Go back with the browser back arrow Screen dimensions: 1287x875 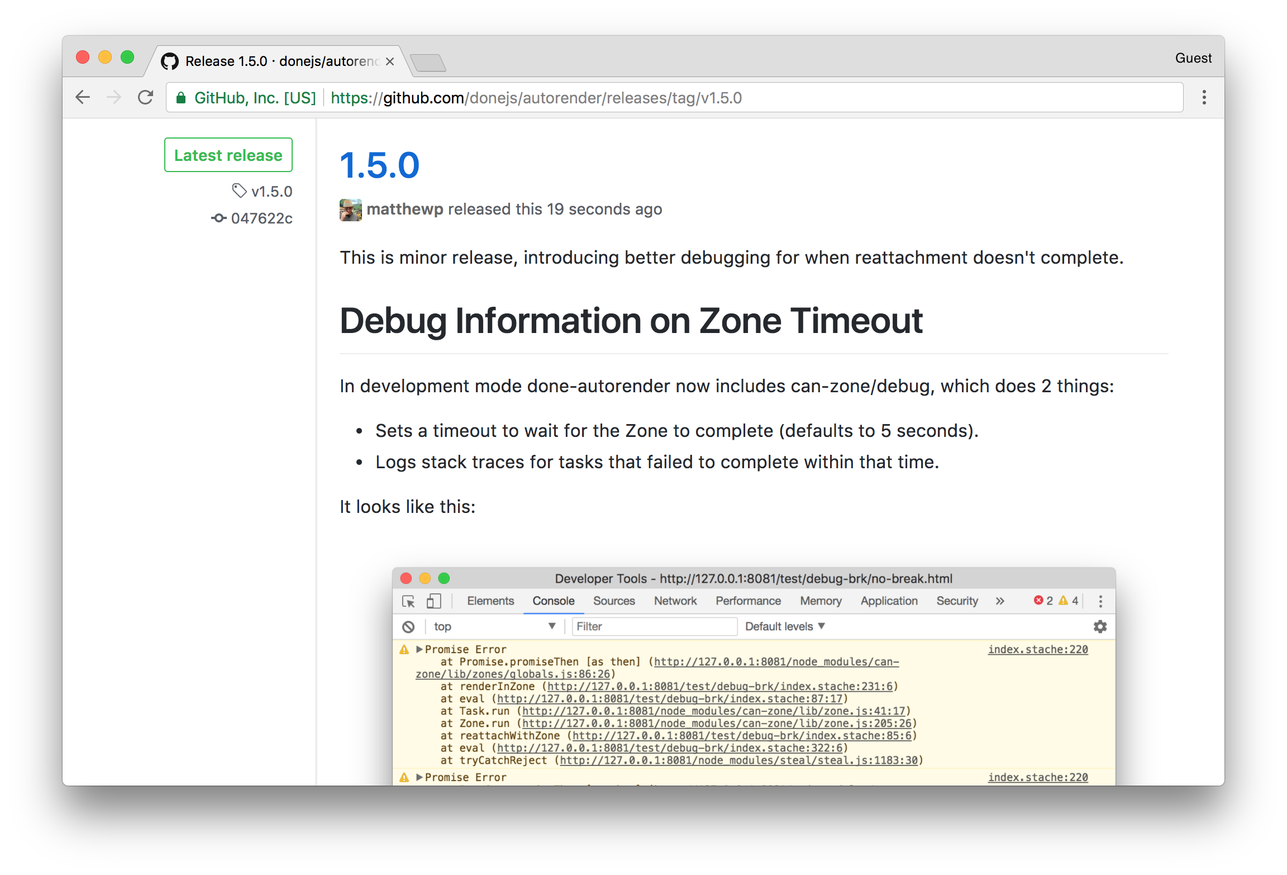point(83,97)
